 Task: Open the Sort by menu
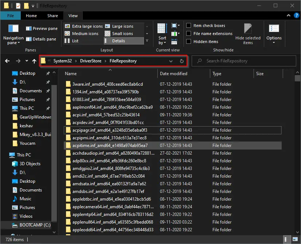(x=162, y=34)
